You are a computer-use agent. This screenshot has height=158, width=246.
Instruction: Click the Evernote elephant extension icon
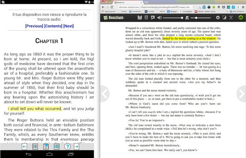(x=219, y=7)
